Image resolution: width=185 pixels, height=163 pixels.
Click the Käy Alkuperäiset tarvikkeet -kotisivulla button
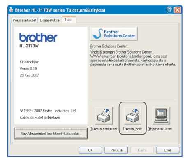tap(51, 133)
